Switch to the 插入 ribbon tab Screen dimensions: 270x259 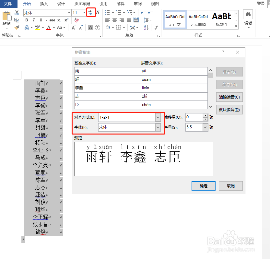coord(44,4)
